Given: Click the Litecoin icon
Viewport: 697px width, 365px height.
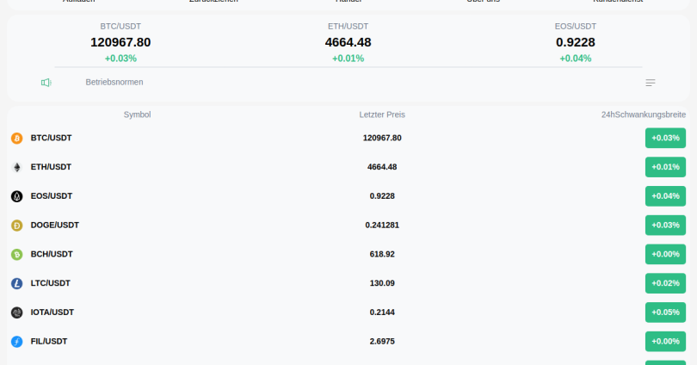Looking at the screenshot, I should coord(16,283).
